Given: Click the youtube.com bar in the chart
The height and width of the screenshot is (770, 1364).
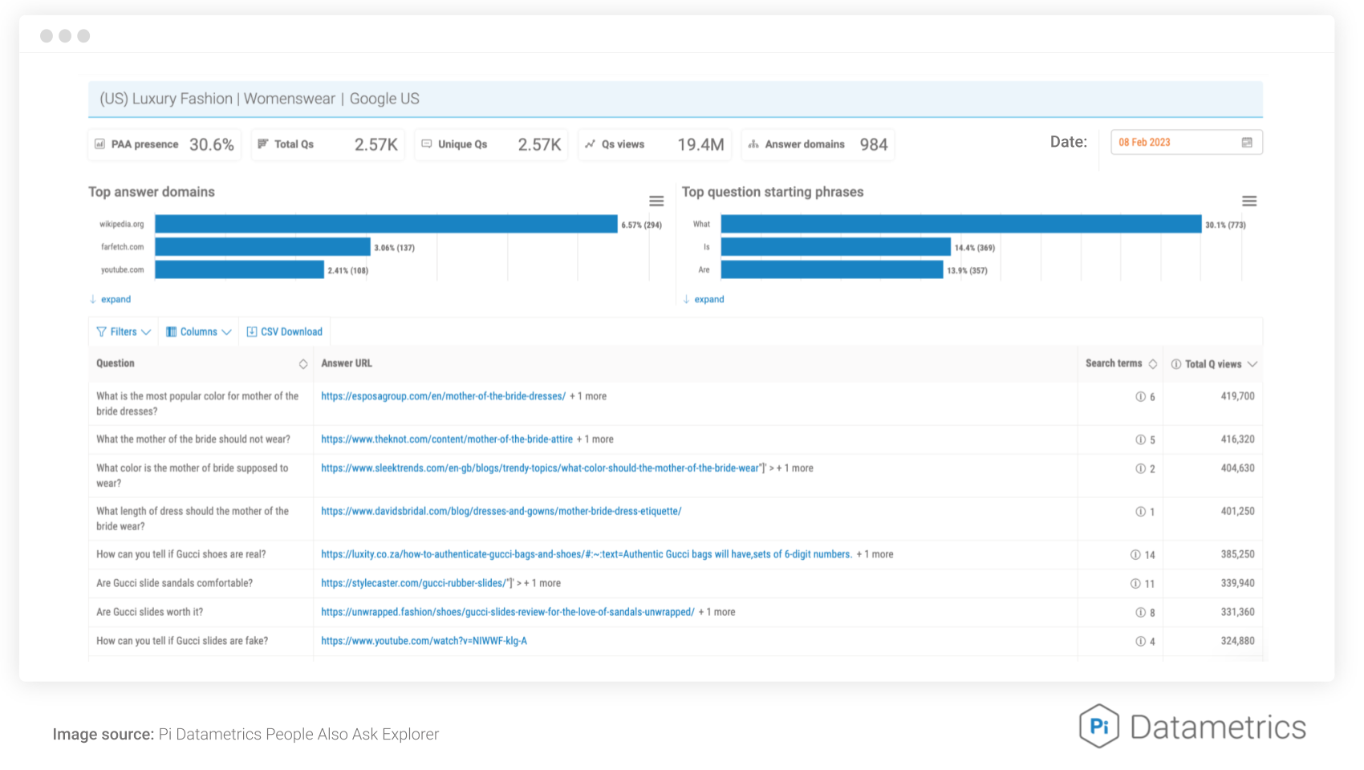Looking at the screenshot, I should click(x=239, y=269).
